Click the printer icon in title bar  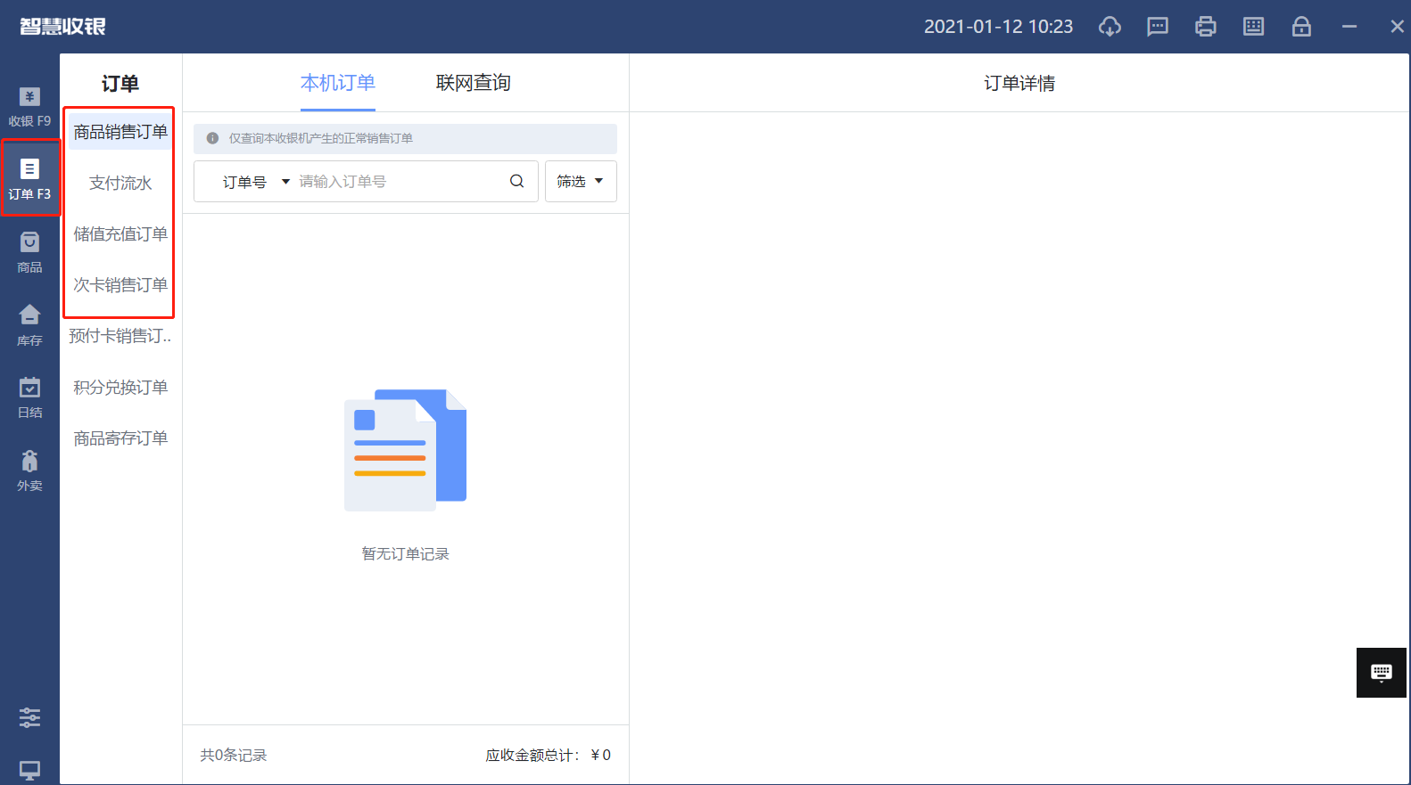pyautogui.click(x=1205, y=27)
